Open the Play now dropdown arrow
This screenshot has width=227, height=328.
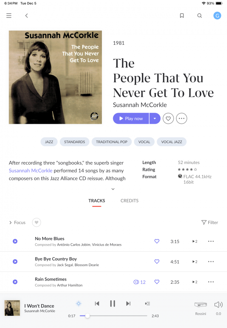point(155,118)
